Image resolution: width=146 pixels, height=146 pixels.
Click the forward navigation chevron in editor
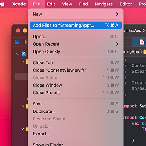[126, 42]
